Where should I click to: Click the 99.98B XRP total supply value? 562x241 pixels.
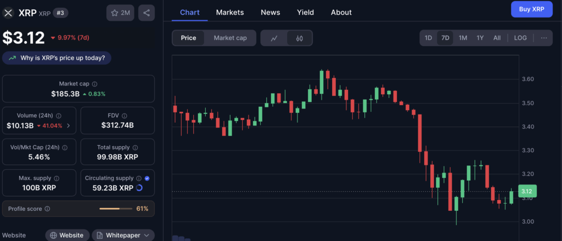tap(117, 157)
